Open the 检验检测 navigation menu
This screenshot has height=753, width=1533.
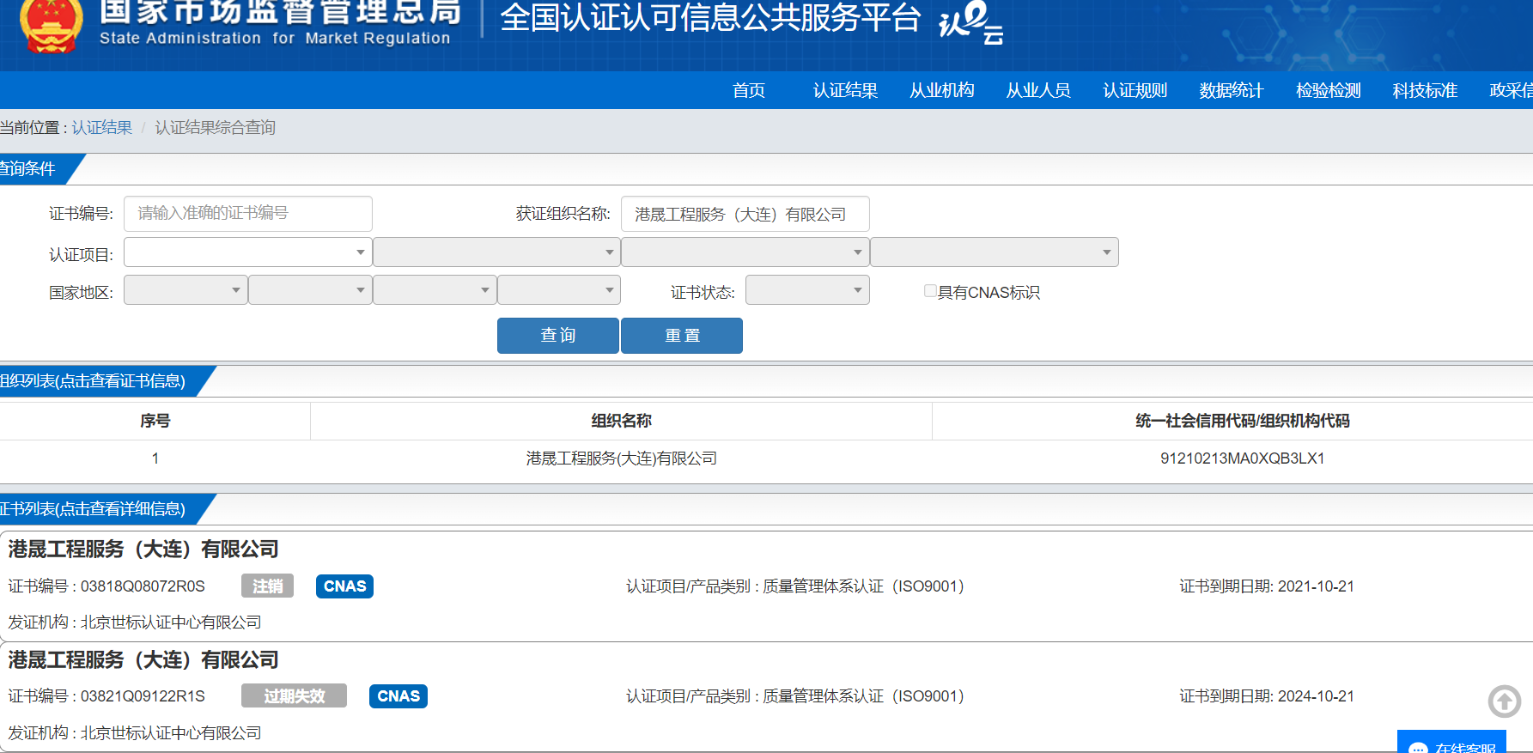[x=1329, y=91]
